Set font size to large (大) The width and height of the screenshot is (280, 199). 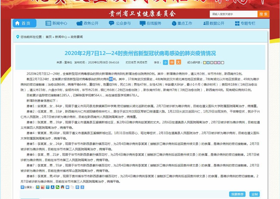click(178, 62)
